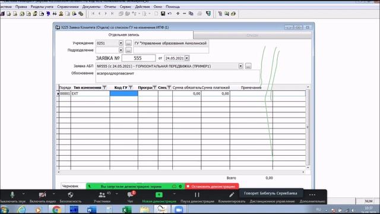Expand the Учреждение 0251 dropdown arrow
Screen dimensions: 380x214
pyautogui.click(x=121, y=43)
